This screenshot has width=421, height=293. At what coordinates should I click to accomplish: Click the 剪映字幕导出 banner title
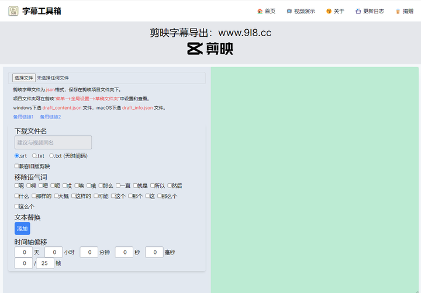pyautogui.click(x=210, y=33)
